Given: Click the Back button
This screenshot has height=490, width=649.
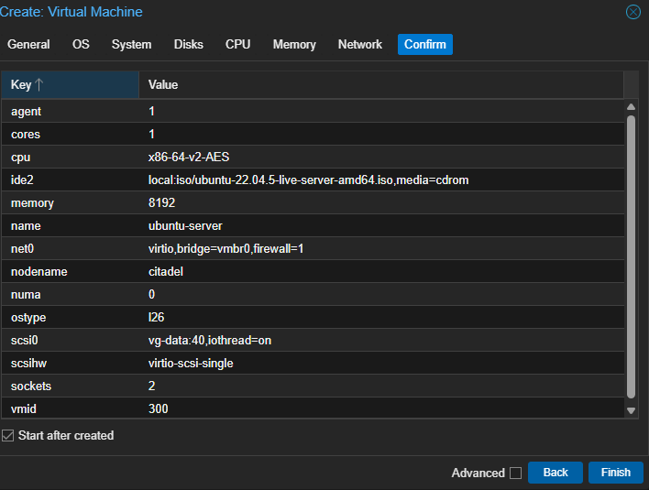Looking at the screenshot, I should [555, 473].
